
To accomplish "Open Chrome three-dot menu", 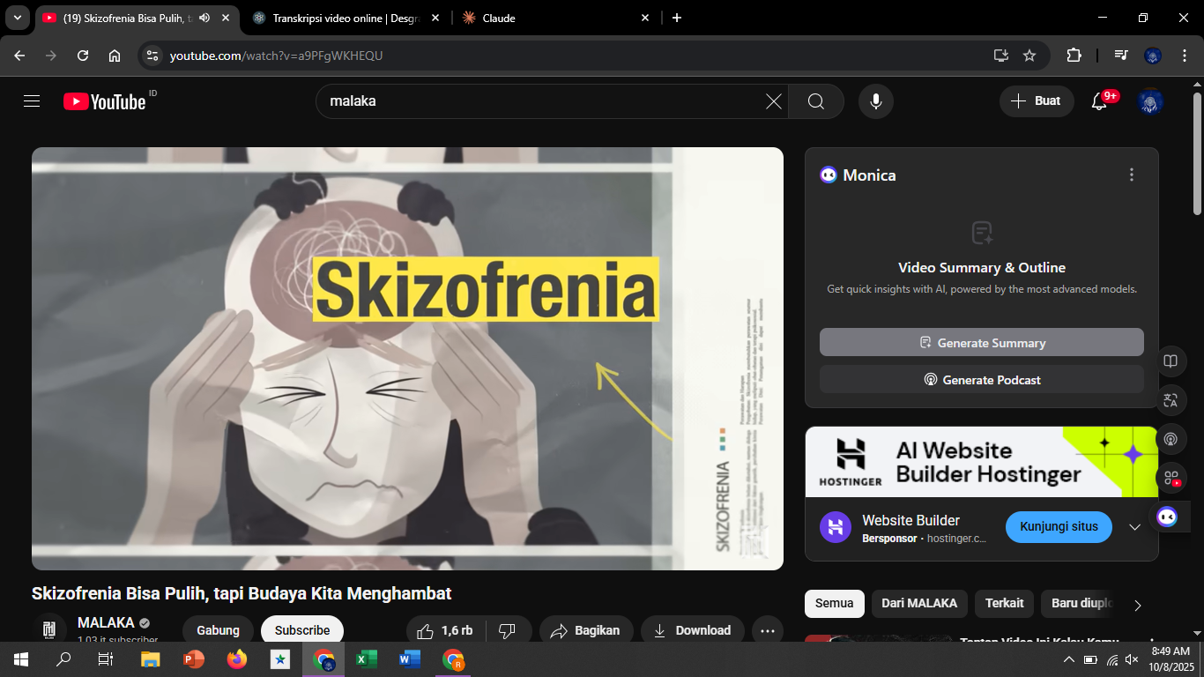I will tap(1184, 56).
